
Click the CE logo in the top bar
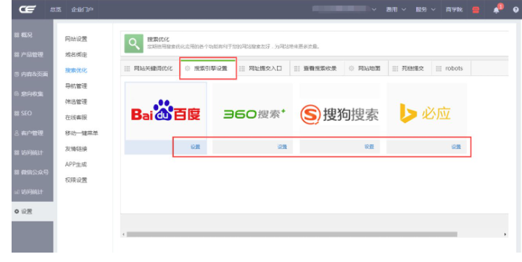click(28, 9)
